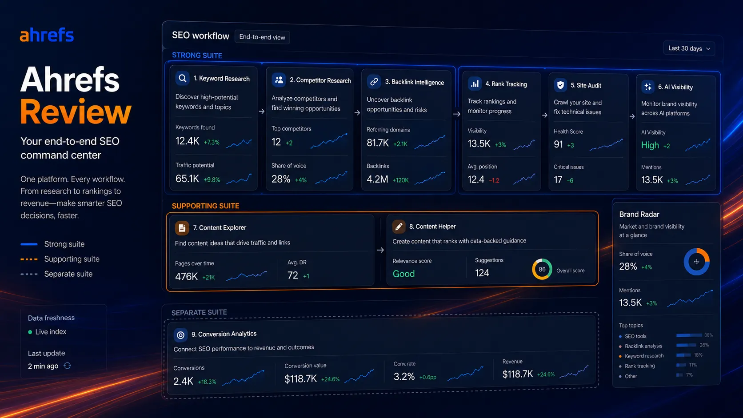Viewport: 743px width, 418px height.
Task: Click the Conv. rate value 3.2%
Action: click(x=404, y=377)
